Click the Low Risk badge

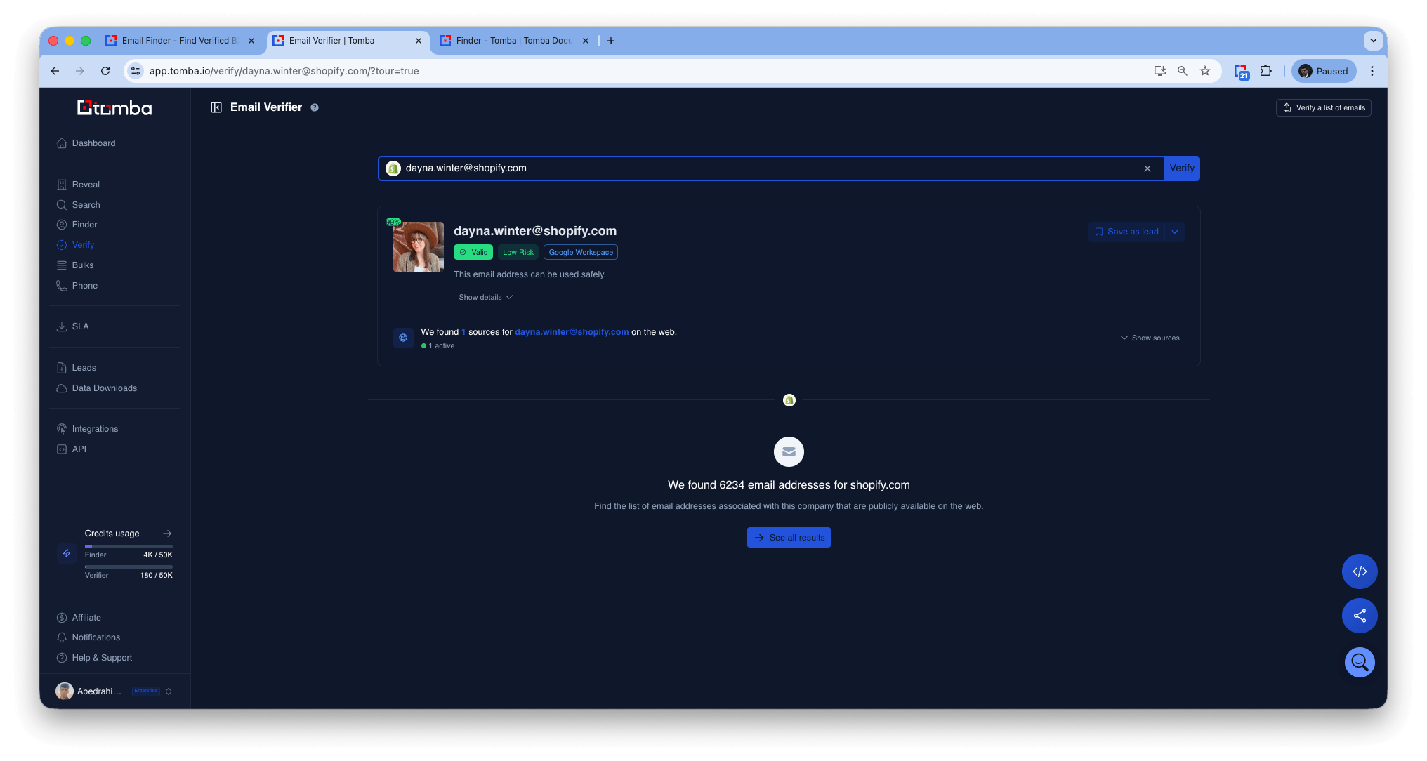tap(518, 252)
